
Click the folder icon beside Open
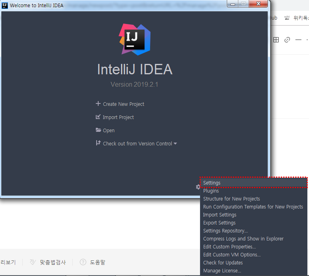(98, 130)
